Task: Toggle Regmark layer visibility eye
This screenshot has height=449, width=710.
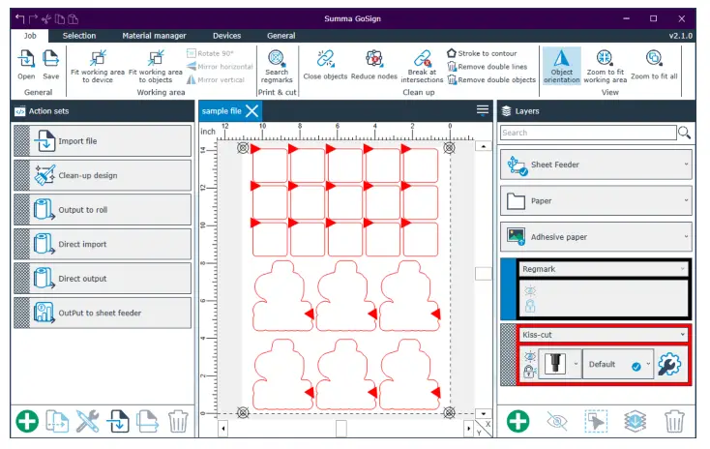Action: point(530,290)
